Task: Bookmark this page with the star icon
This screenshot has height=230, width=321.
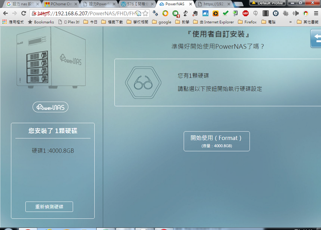Action: [145, 14]
